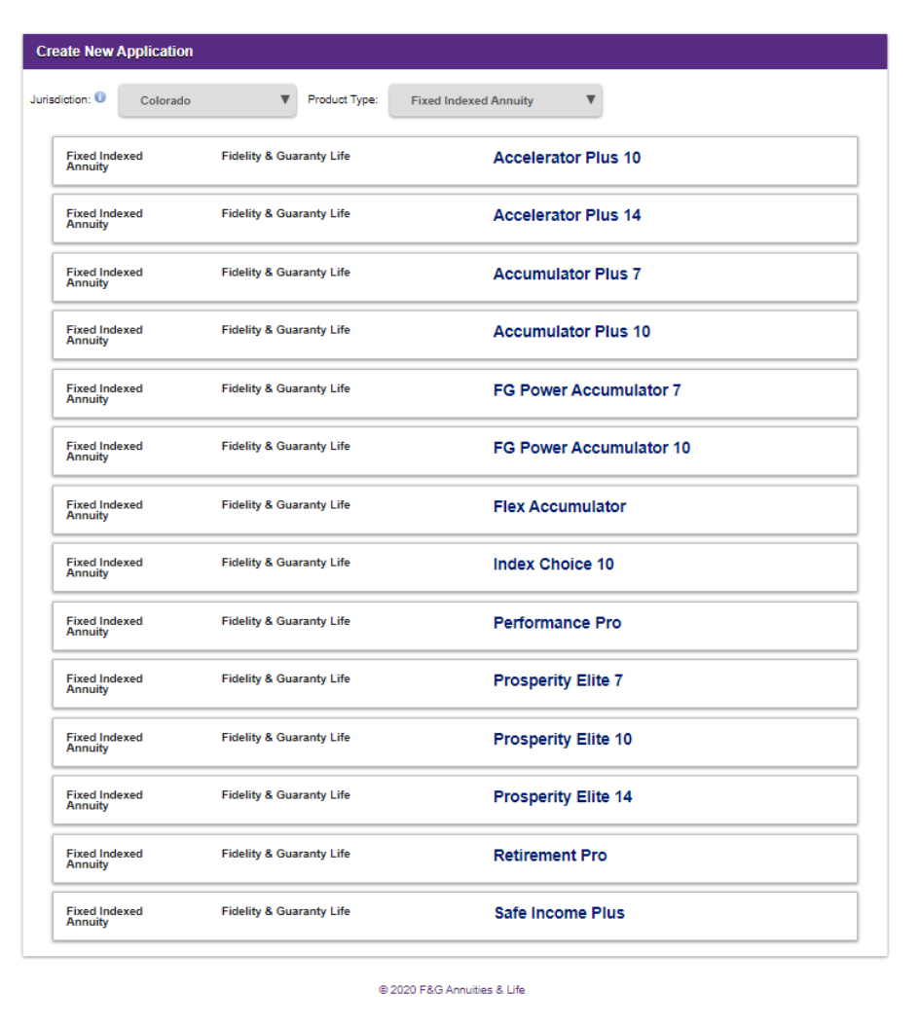This screenshot has height=1026, width=919.
Task: Open the Product Type dropdown
Action: pyautogui.click(x=496, y=100)
